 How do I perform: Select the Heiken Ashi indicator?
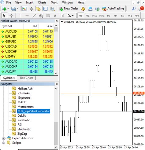pos(25,89)
